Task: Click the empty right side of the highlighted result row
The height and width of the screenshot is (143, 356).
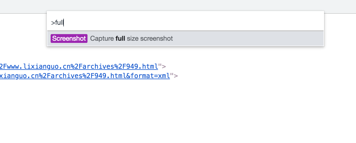Action: pos(248,38)
